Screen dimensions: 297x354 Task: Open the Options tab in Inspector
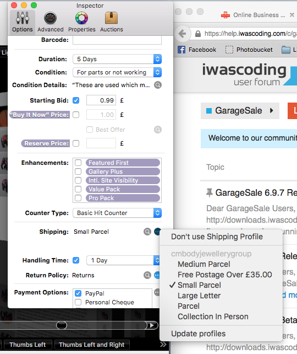tap(23, 22)
